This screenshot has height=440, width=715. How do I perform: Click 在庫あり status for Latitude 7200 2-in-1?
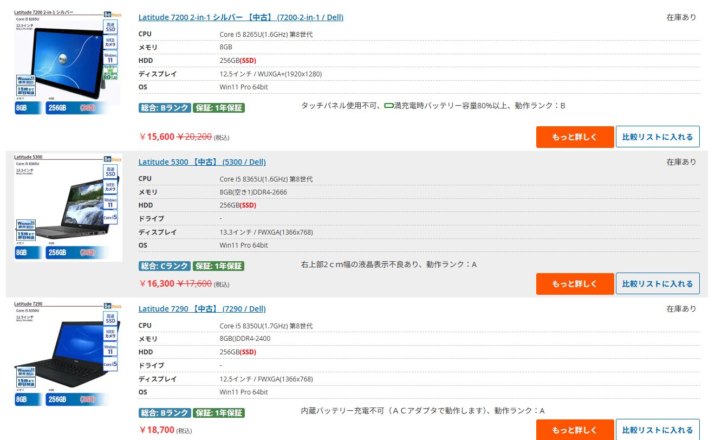[x=681, y=17]
